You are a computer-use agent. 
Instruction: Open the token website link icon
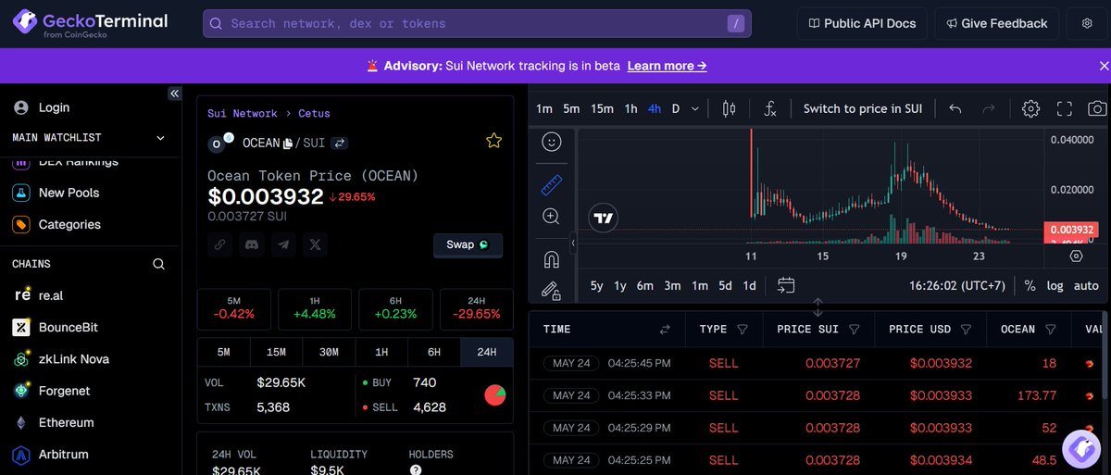(219, 245)
